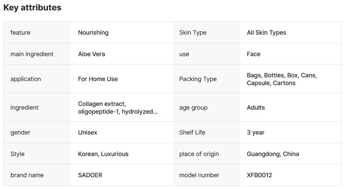Click the Korean, Luxurious style value

(x=103, y=154)
